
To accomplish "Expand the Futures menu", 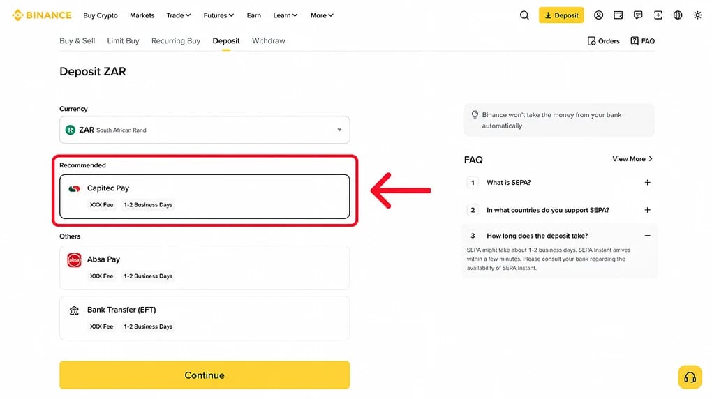I will (218, 15).
